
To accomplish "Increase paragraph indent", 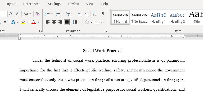I will coord(87,13).
